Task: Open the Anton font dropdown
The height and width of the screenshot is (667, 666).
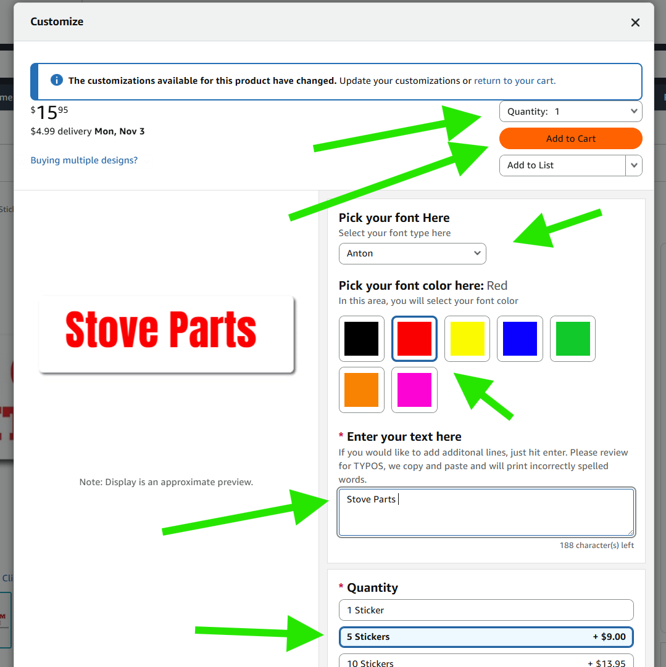Action: [x=412, y=253]
